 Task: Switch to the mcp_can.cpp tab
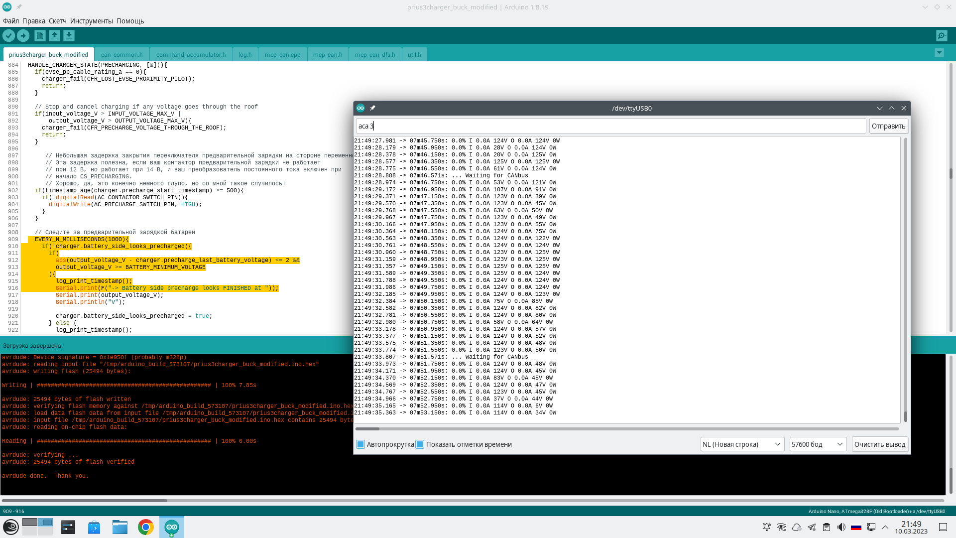pyautogui.click(x=282, y=55)
